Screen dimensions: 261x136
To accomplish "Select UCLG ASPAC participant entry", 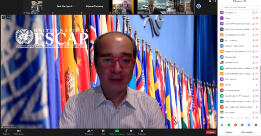I will tap(239, 113).
